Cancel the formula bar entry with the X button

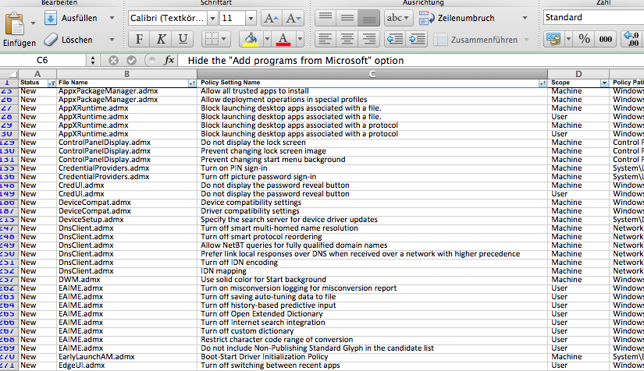coord(113,61)
